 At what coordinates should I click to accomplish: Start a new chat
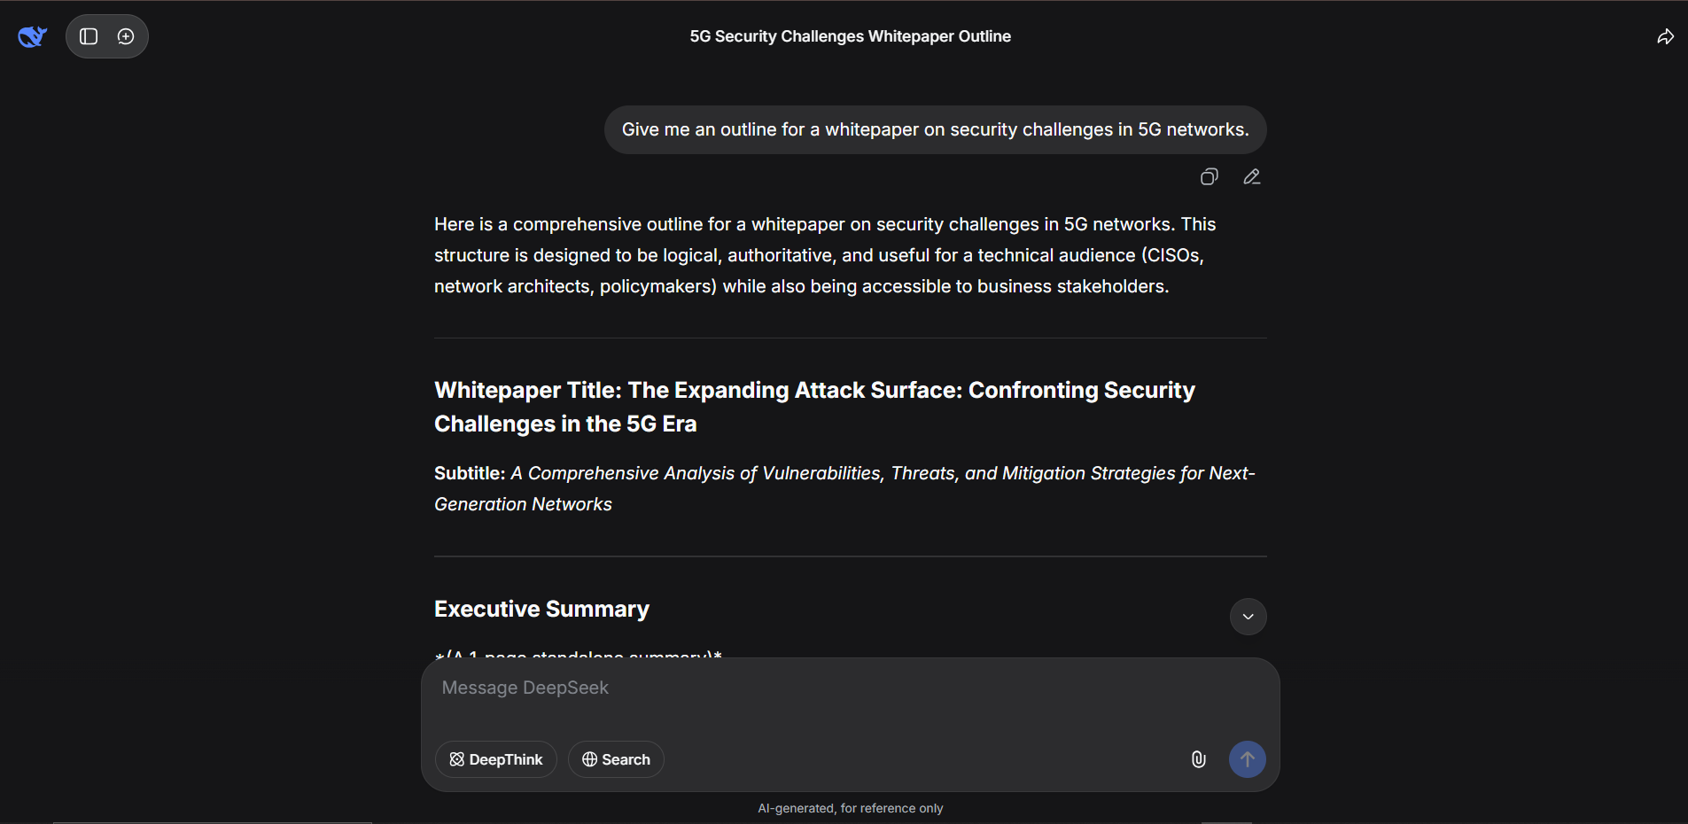click(126, 36)
